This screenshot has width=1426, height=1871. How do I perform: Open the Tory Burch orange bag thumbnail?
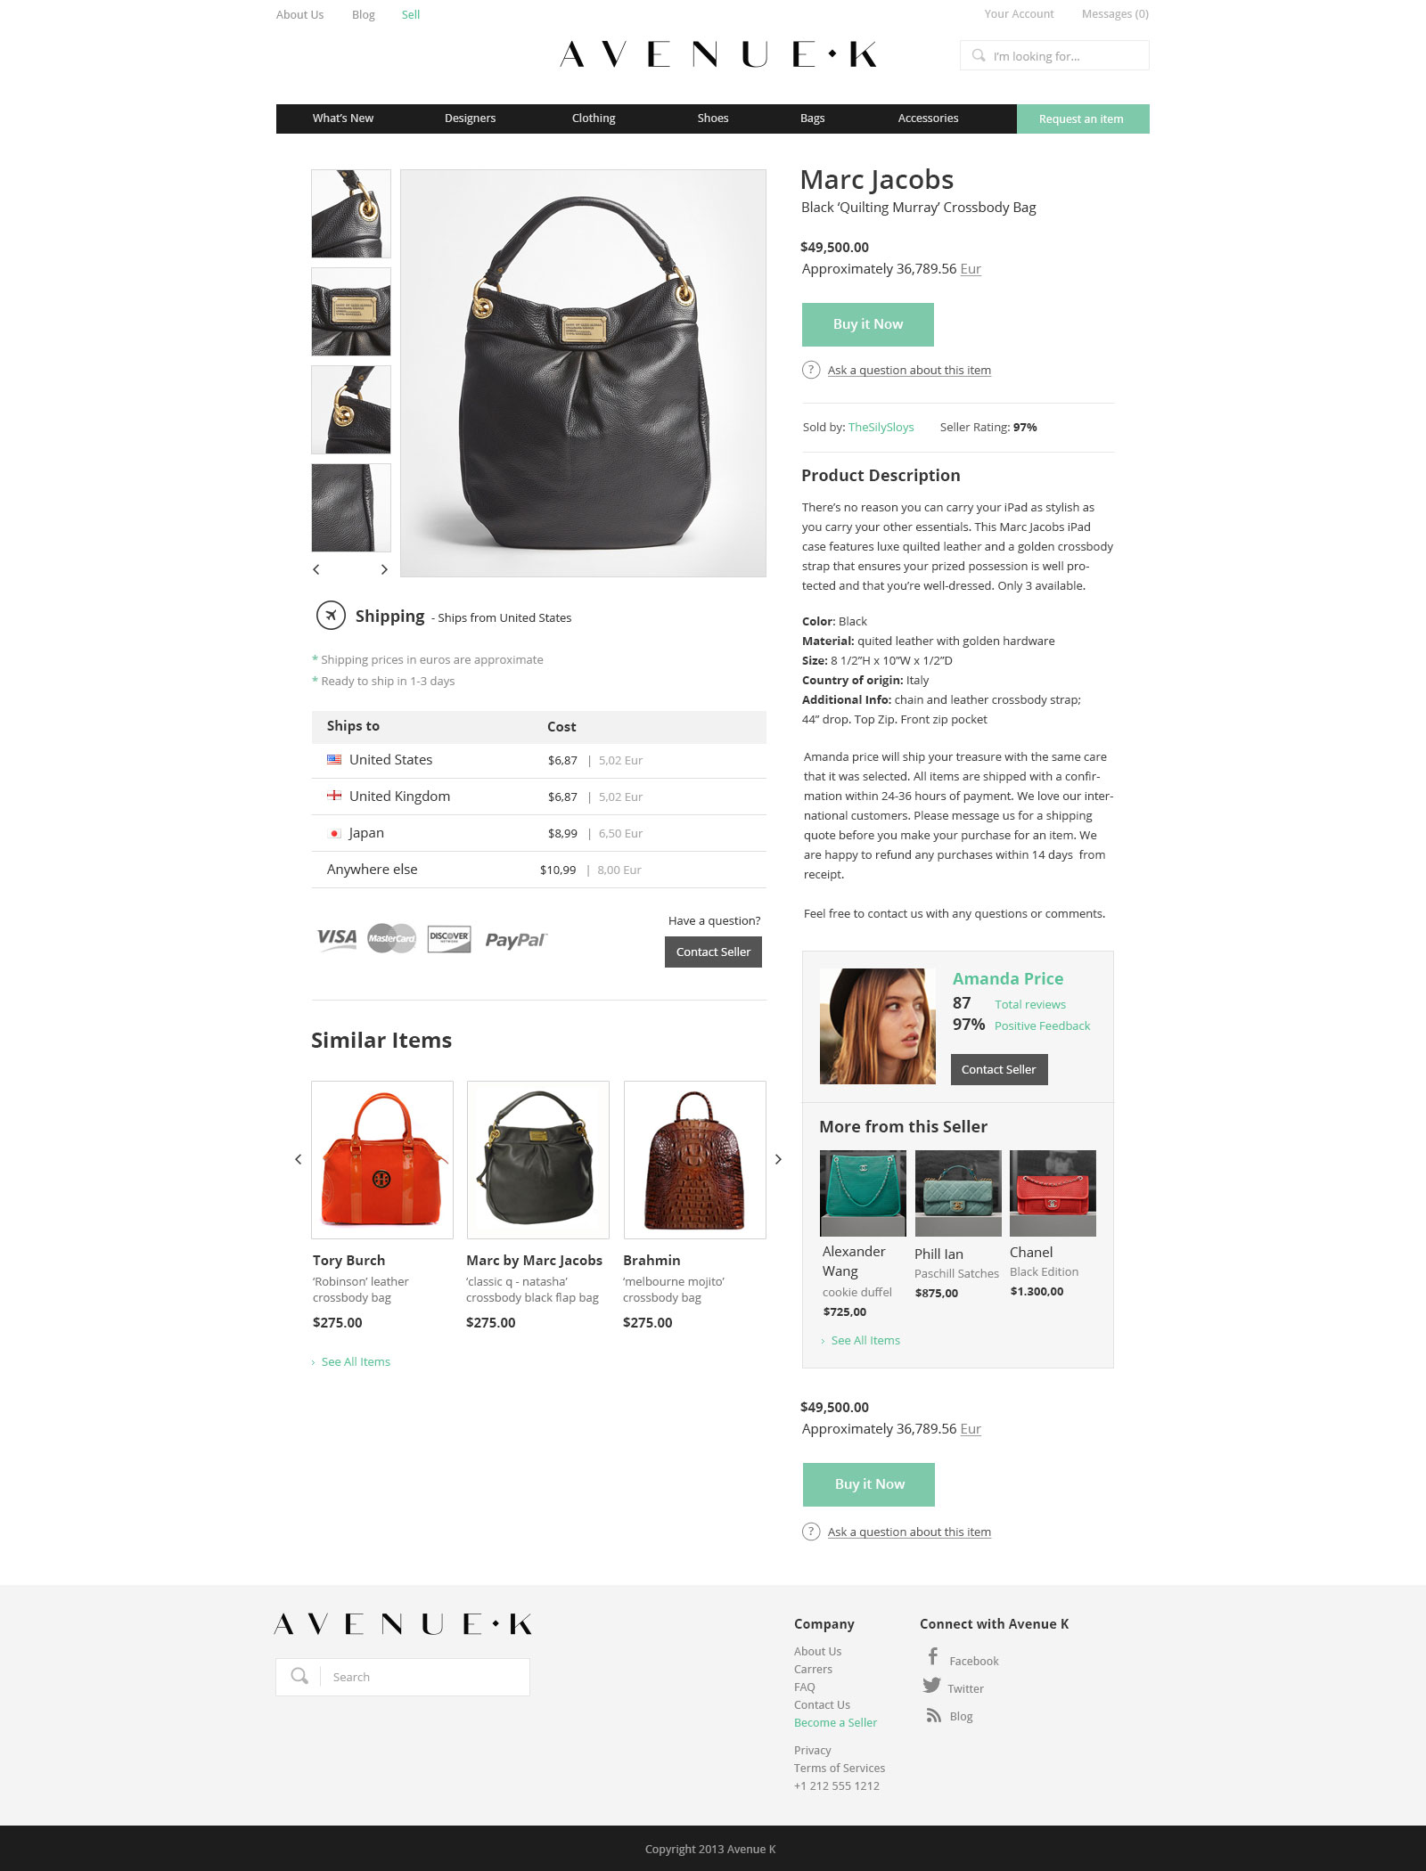pyautogui.click(x=382, y=1159)
